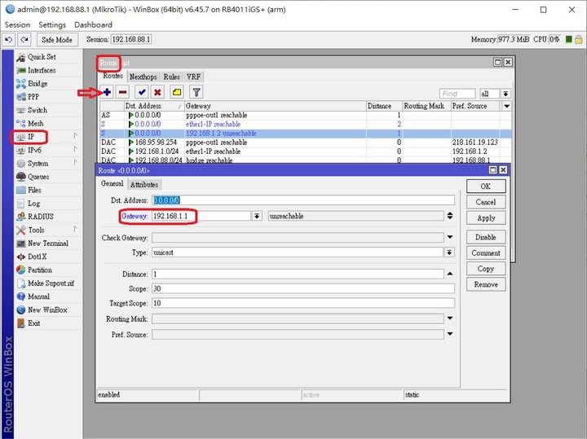Image resolution: width=587 pixels, height=439 pixels.
Task: Open the Session menu
Action: click(x=17, y=24)
